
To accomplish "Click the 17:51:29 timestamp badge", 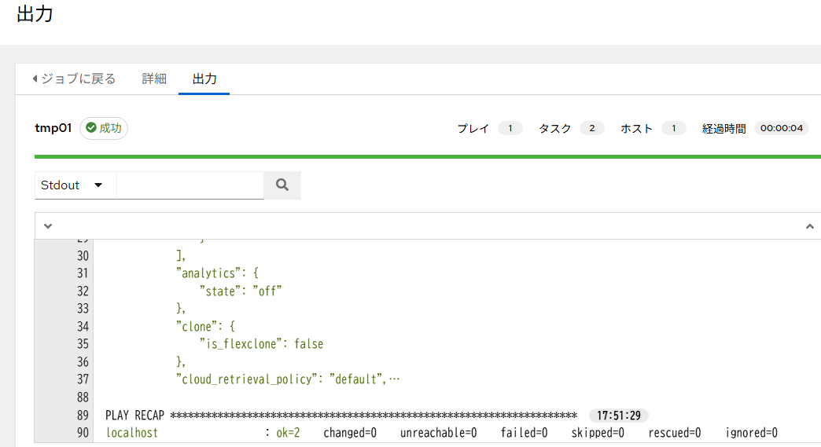I will point(618,415).
